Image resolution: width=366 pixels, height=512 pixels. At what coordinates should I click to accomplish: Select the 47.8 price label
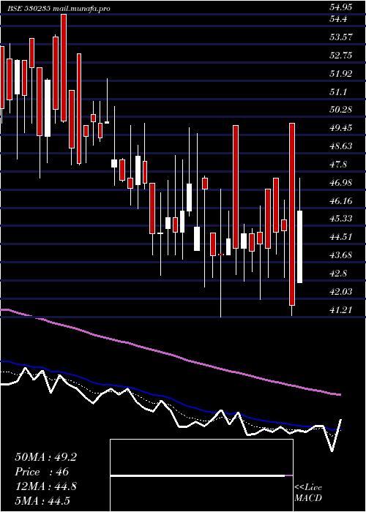(x=338, y=165)
